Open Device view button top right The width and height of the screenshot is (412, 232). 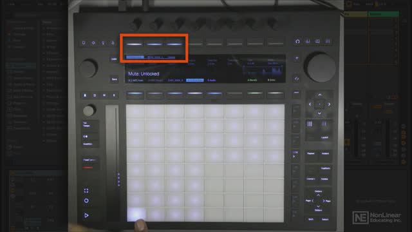tap(297, 41)
